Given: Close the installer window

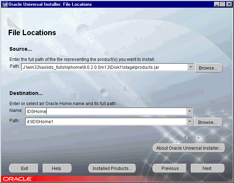Looking at the screenshot, I should click(229, 4).
